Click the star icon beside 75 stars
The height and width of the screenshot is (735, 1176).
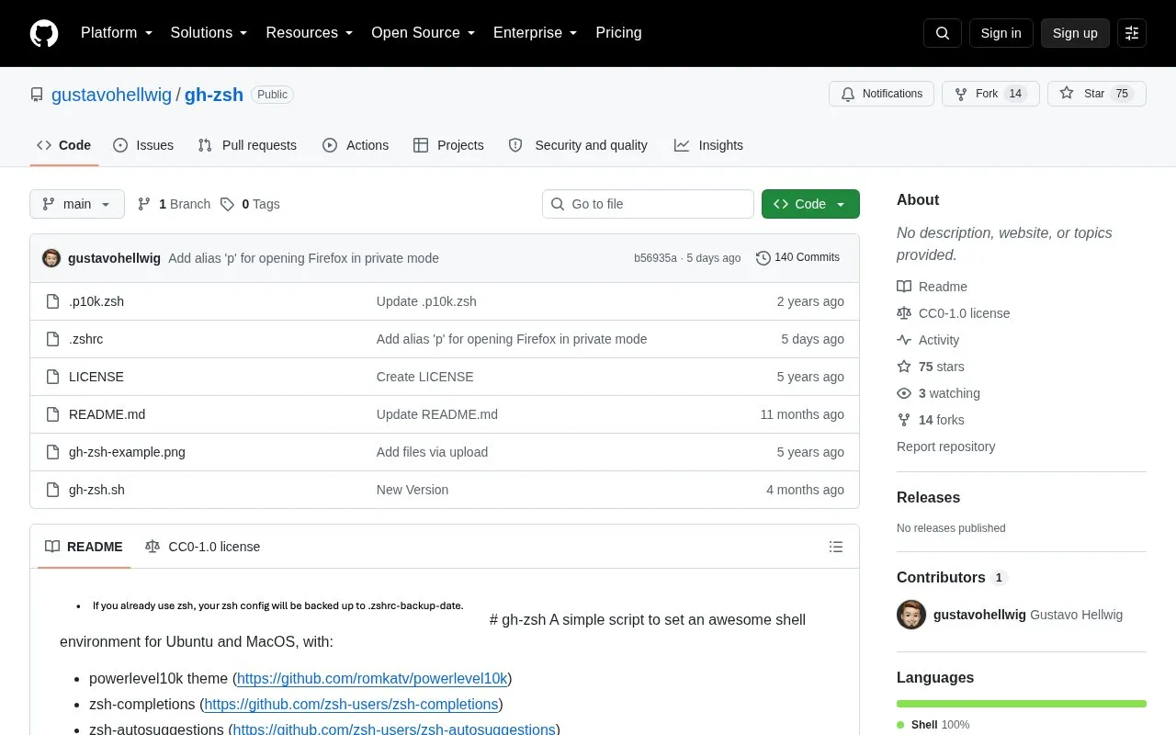pos(904,367)
